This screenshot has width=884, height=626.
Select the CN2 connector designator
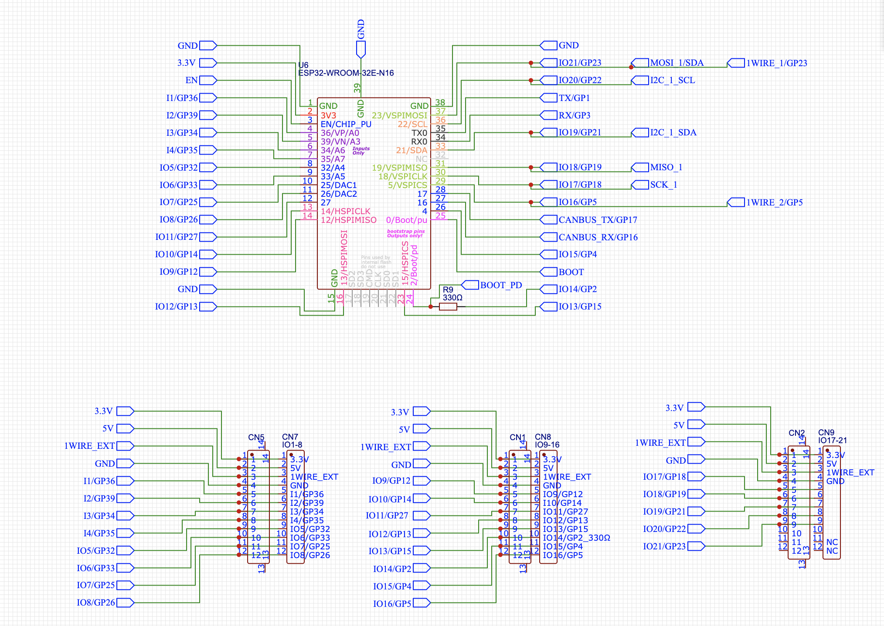point(797,433)
